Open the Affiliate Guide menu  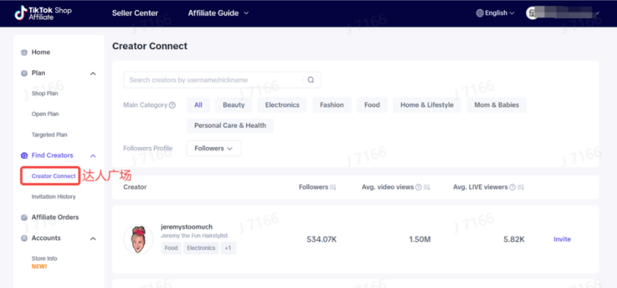[x=218, y=13]
